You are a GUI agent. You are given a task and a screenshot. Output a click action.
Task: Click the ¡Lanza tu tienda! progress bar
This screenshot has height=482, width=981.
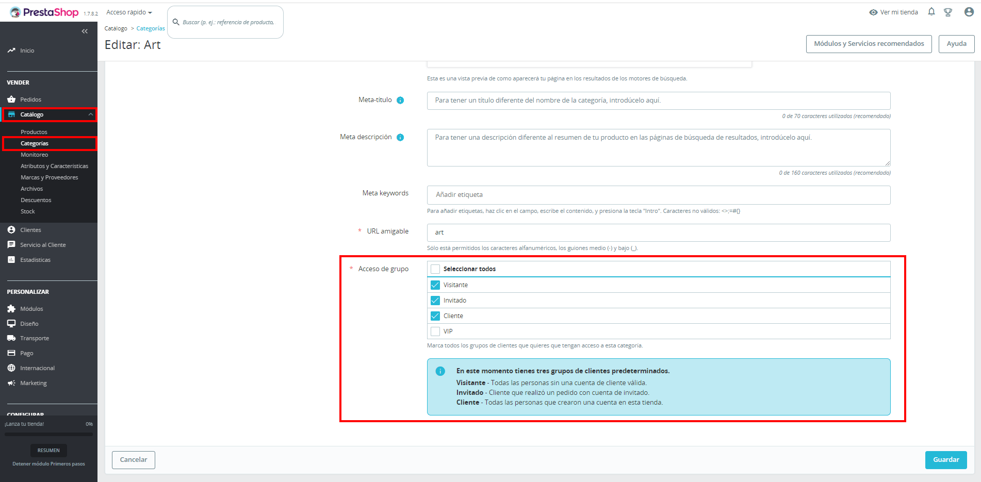49,435
